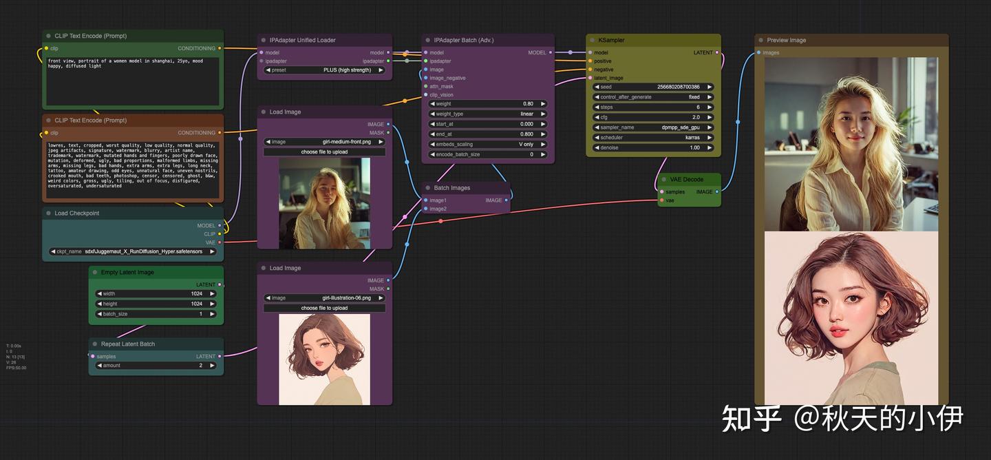The width and height of the screenshot is (991, 460).
Task: Collapse the Preview Image node via its dot
Action: [760, 41]
